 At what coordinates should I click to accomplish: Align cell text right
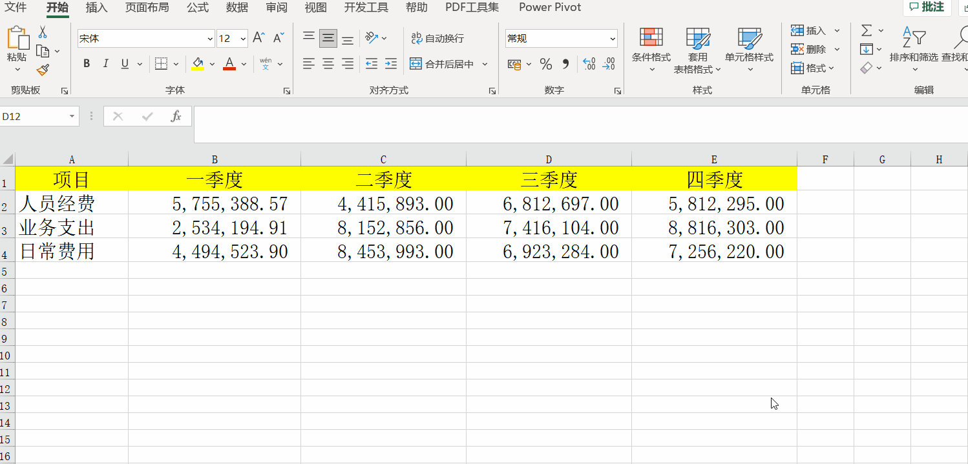point(348,64)
